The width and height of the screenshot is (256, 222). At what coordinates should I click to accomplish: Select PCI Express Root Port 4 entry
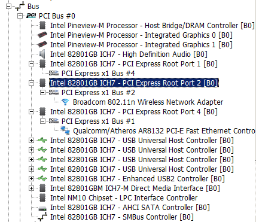click(134, 112)
